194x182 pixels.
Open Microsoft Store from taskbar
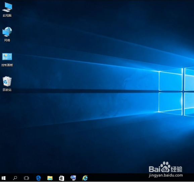61,178
